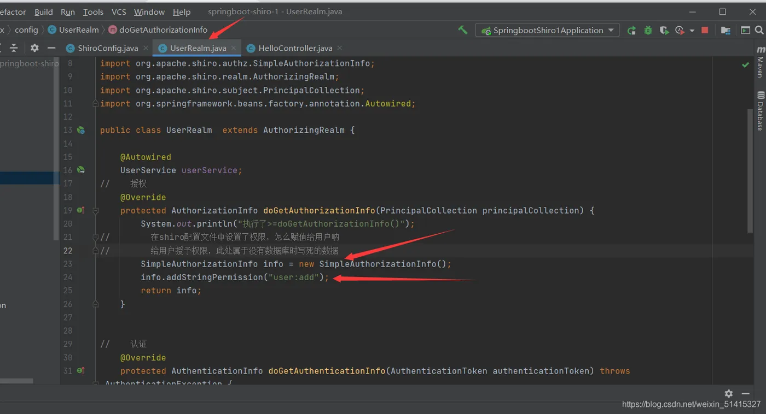766x414 pixels.
Task: Click 'return info;' on line 25
Action: click(x=171, y=291)
